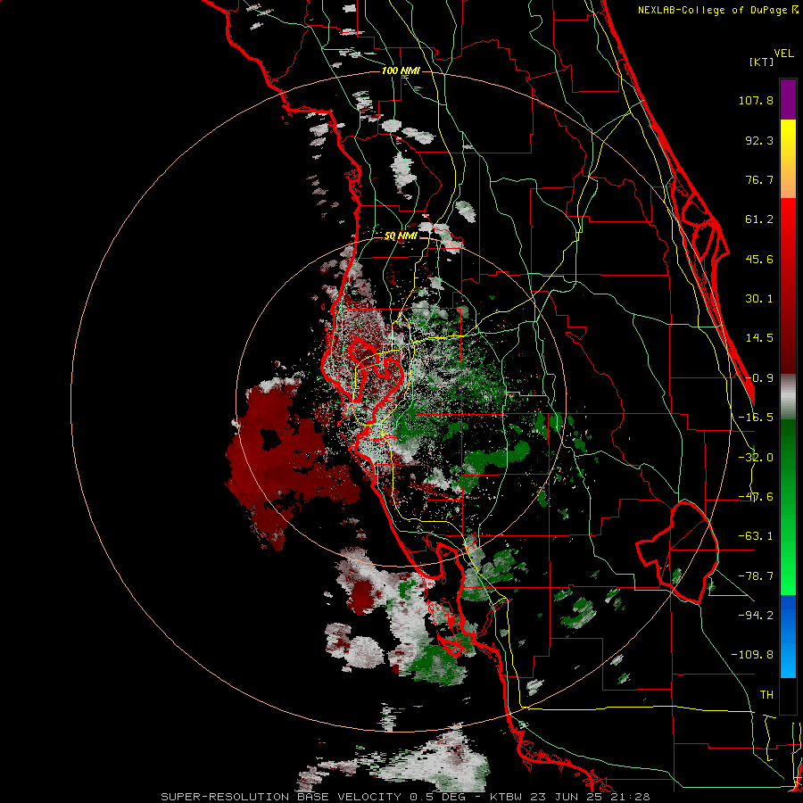Click the -109.8 legend value
Image resolution: width=803 pixels, height=803 pixels.
pos(752,655)
